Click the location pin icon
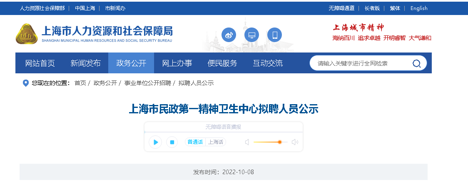The height and width of the screenshot is (185, 468). point(26,83)
